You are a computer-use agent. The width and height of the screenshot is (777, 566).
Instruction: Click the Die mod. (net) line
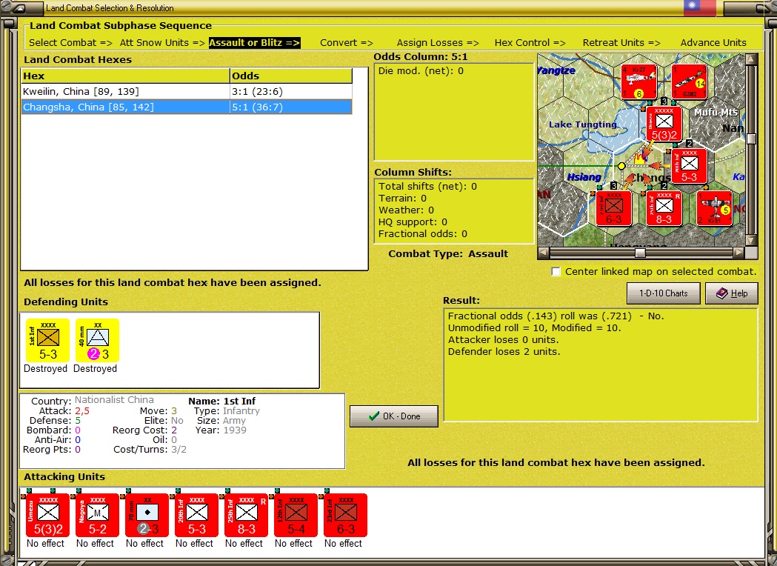(x=421, y=71)
